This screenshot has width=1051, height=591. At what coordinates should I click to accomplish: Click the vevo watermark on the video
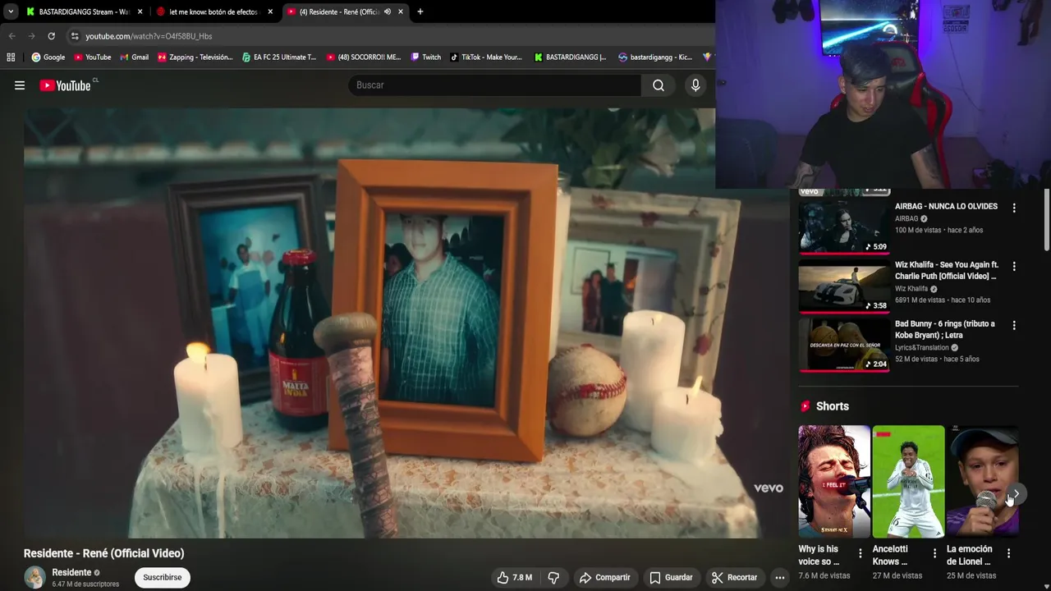tap(769, 488)
